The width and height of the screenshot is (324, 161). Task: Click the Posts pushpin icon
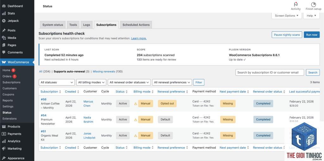4,30
